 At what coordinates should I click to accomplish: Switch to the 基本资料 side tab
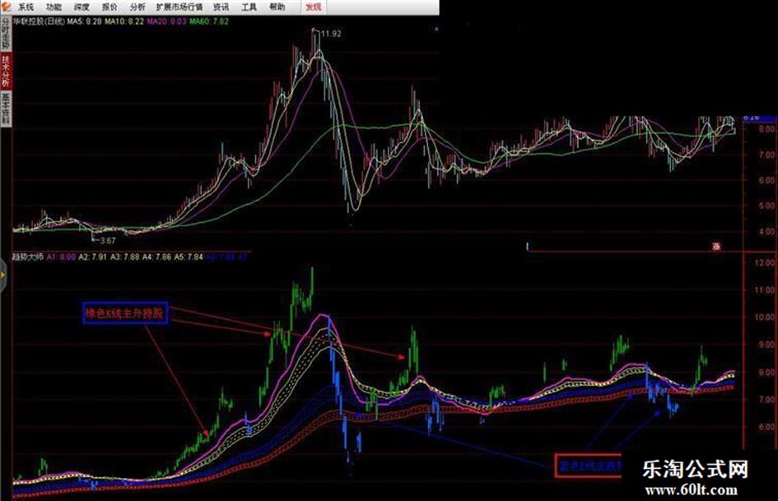6,109
